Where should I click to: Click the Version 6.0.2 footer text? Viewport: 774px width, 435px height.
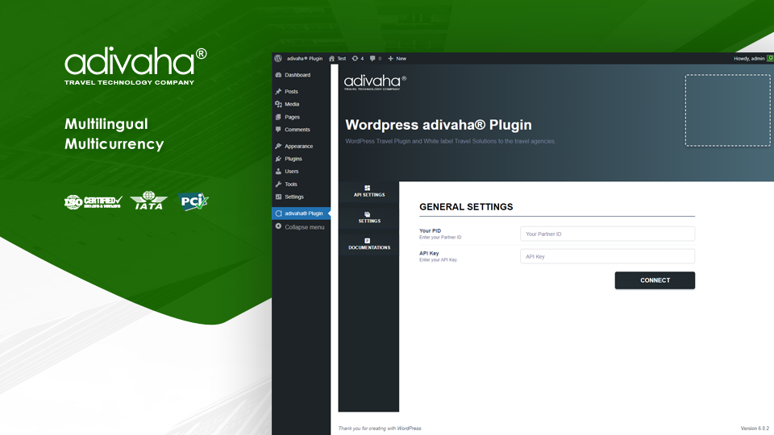tap(755, 428)
